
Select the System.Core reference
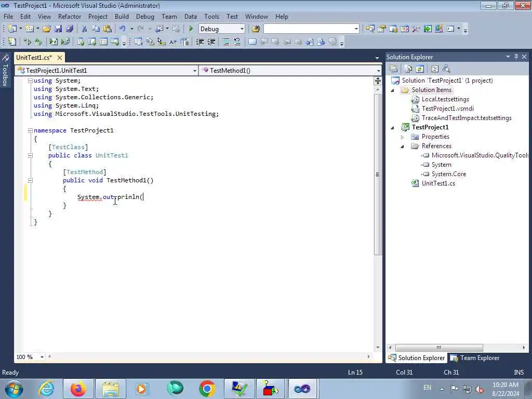pyautogui.click(x=448, y=174)
